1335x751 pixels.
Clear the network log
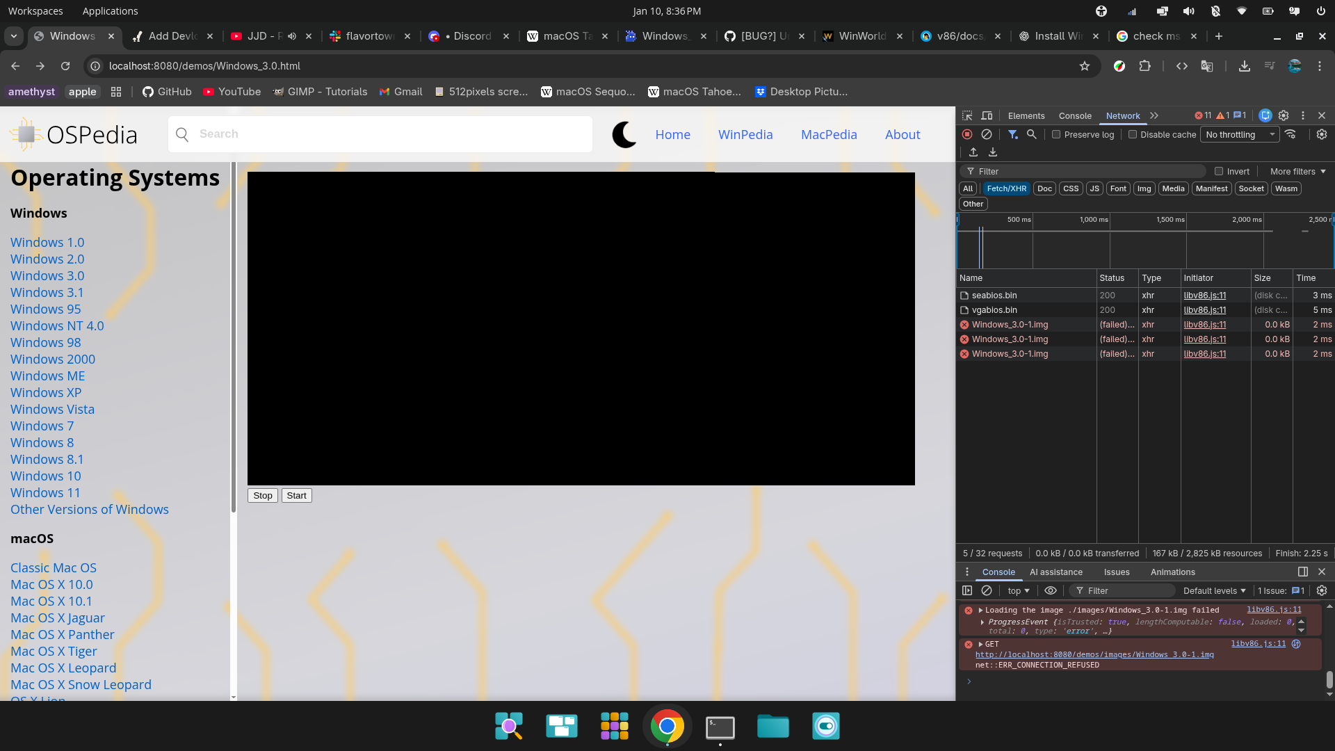pyautogui.click(x=987, y=134)
